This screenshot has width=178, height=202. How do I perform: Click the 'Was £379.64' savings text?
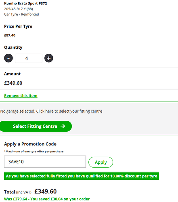47,199
